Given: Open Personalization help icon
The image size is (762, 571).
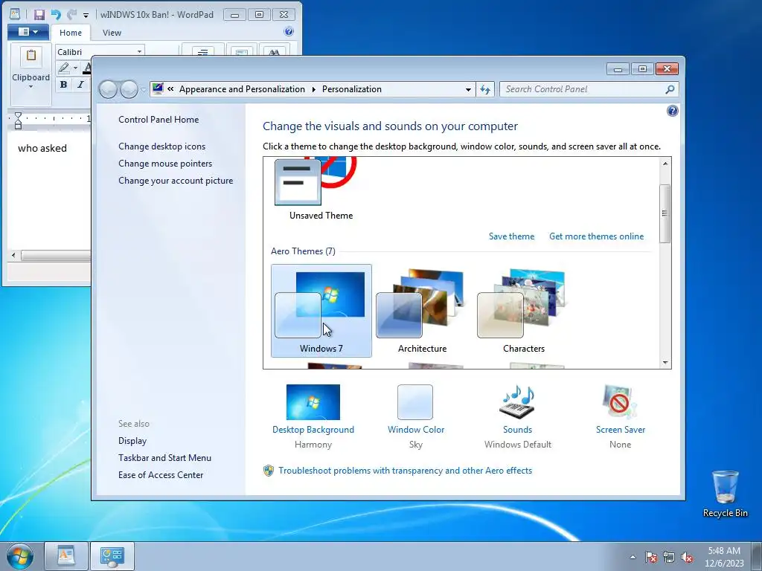Looking at the screenshot, I should 672,112.
